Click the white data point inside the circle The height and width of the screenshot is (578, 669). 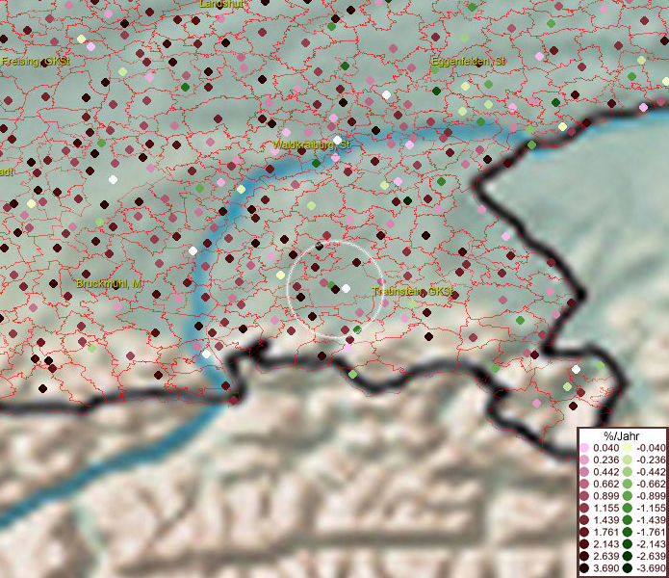tap(346, 288)
